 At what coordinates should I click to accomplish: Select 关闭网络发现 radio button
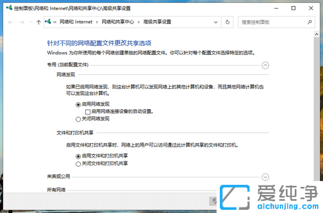[x=78, y=119]
